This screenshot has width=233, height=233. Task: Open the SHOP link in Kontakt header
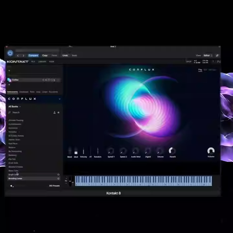point(189,61)
